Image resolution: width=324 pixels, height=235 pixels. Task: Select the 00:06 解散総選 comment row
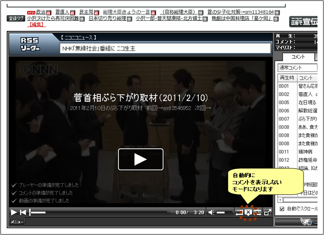pyautogui.click(x=297, y=111)
